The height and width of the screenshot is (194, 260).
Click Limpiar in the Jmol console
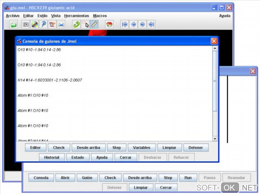[x=170, y=147]
